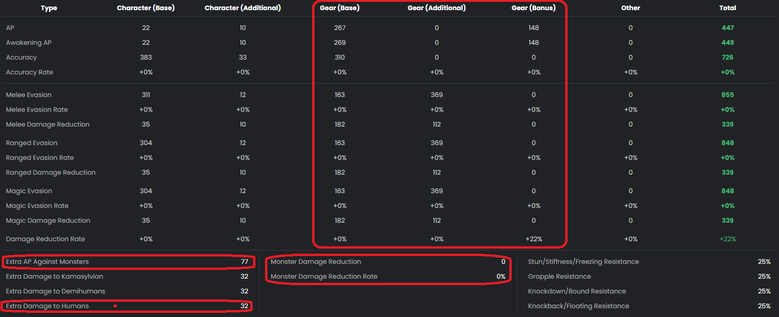Click the Ranged Damage Reduction row label
The image size is (779, 317).
51,172
